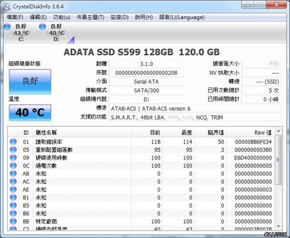Click raw value 000000000003 in AE row

[x=253, y=189]
